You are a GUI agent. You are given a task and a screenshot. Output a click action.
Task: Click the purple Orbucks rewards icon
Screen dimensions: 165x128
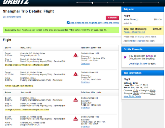(125, 57)
